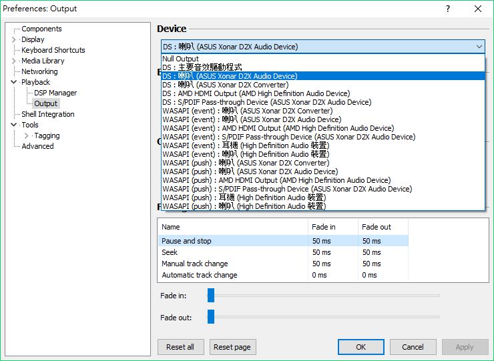Open the Shell Integration page
Viewport: 494px width, 361px height.
[48, 114]
